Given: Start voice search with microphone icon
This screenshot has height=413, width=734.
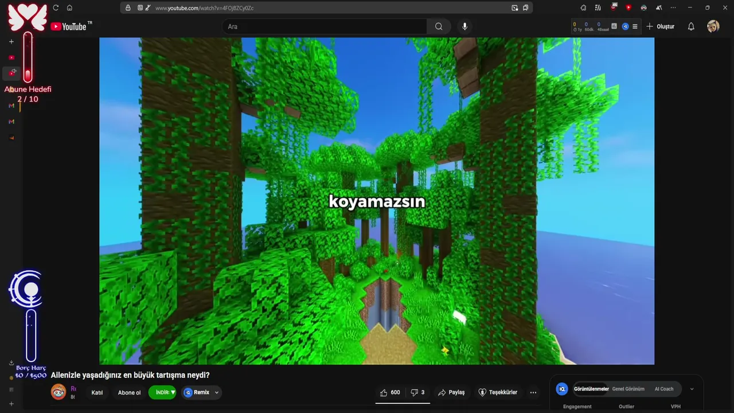Looking at the screenshot, I should tap(464, 26).
